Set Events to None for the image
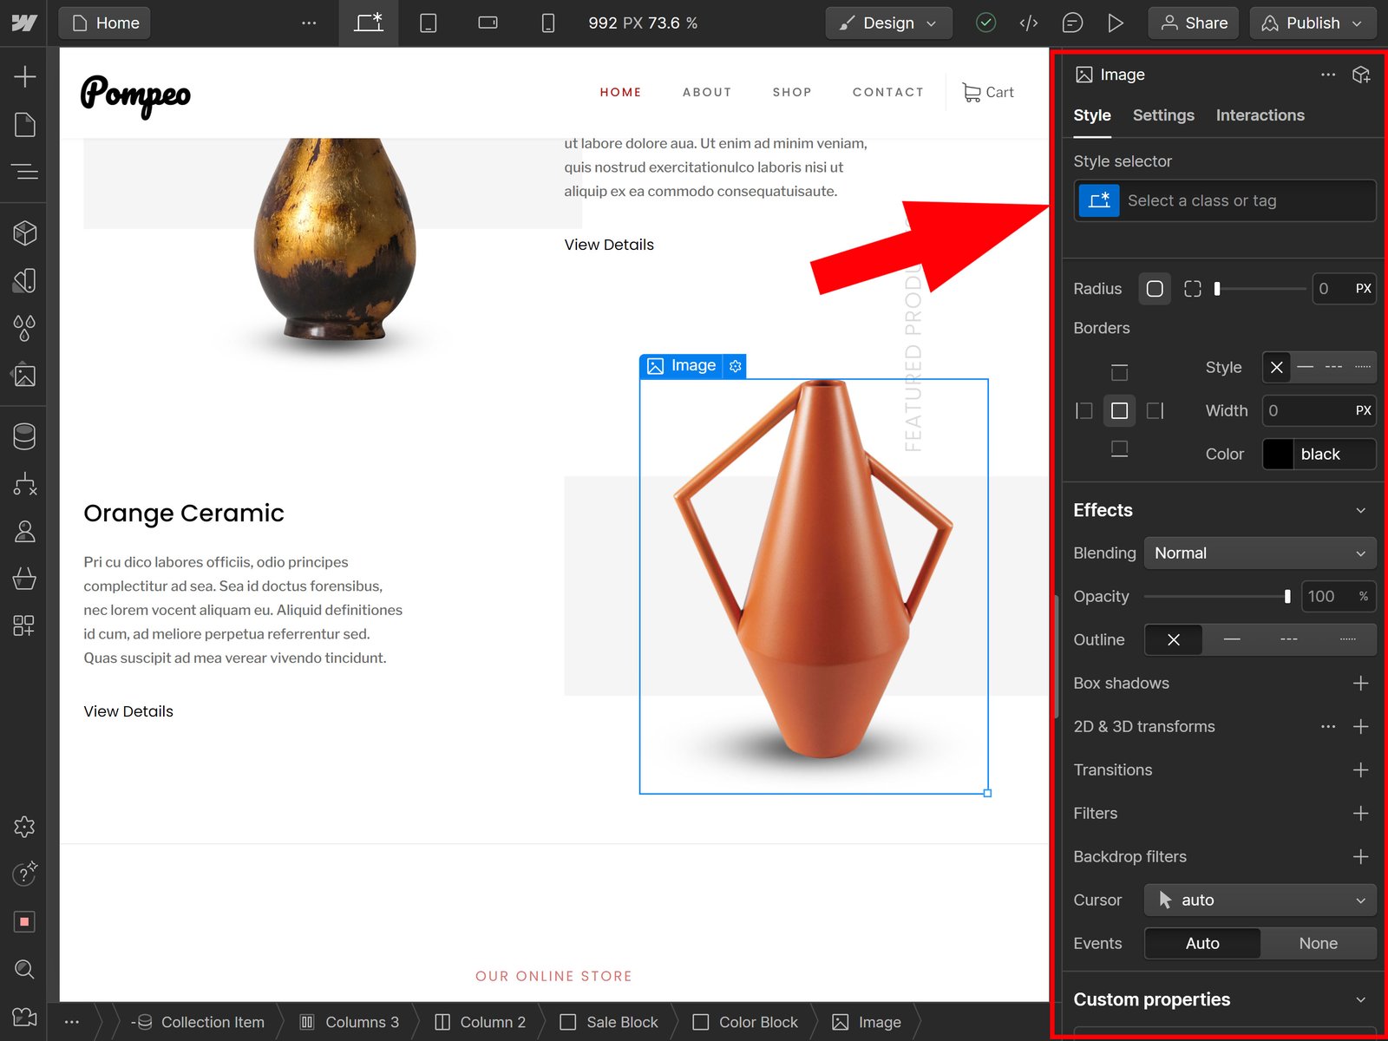 (1318, 943)
